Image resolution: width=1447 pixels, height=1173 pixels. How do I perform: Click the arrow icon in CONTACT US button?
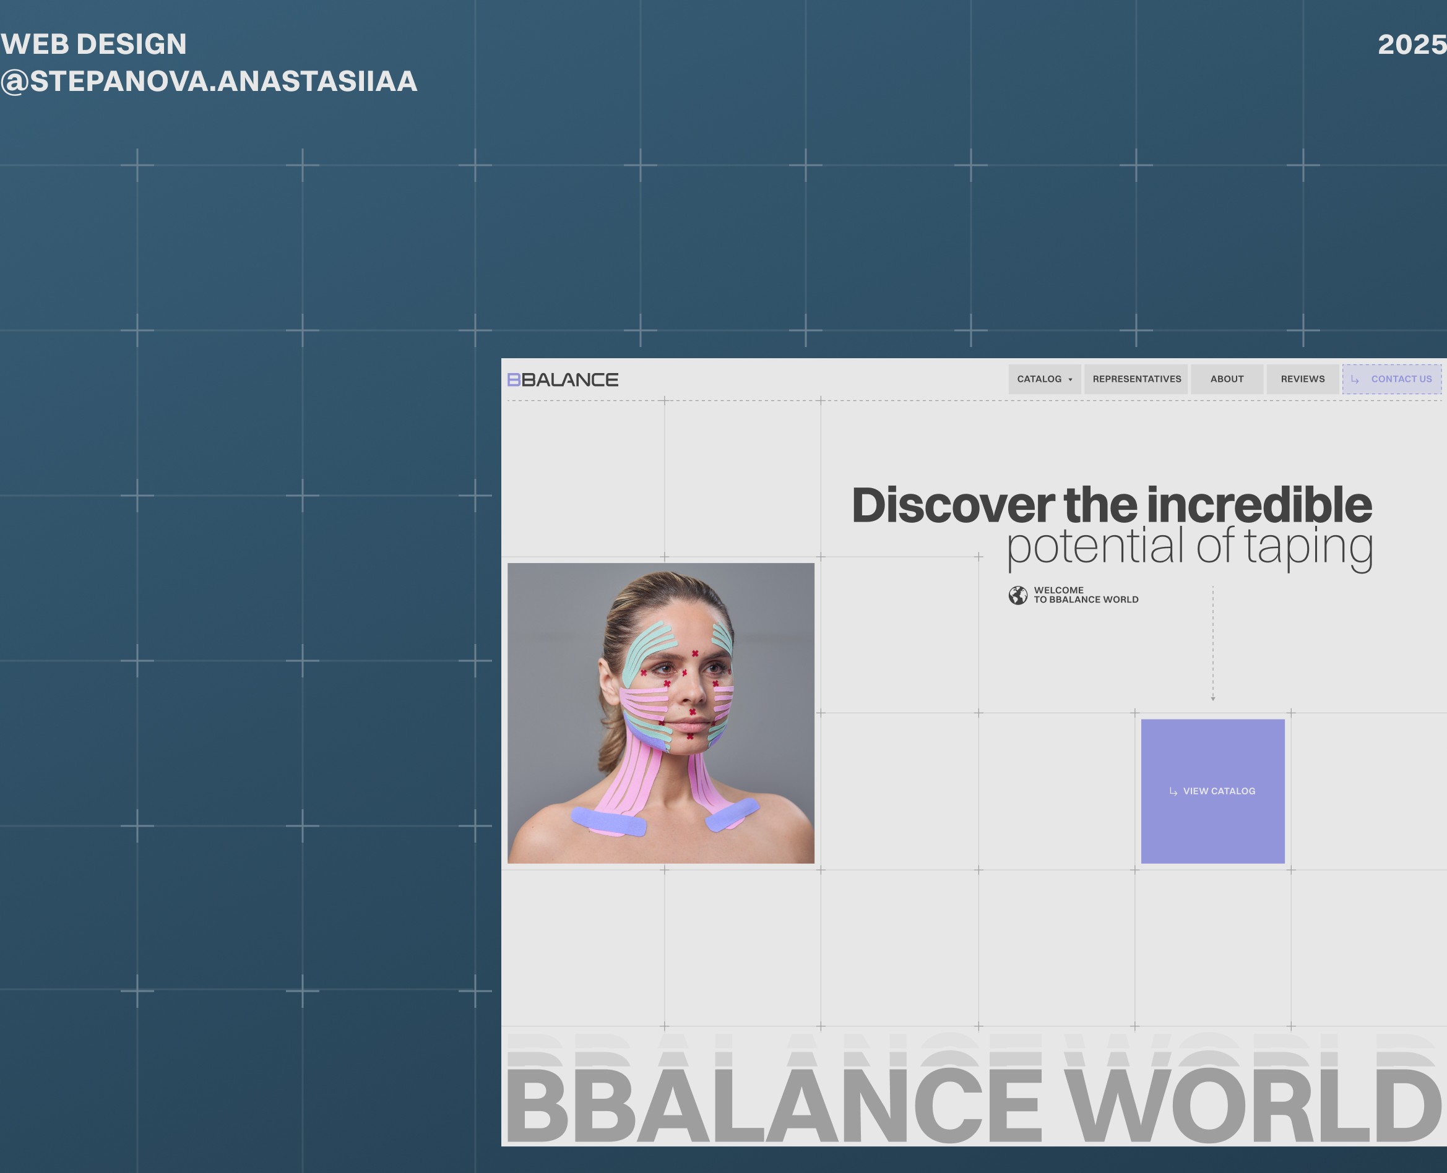tap(1355, 379)
